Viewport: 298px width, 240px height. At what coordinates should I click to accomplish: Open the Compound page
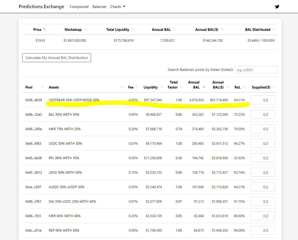[79, 7]
